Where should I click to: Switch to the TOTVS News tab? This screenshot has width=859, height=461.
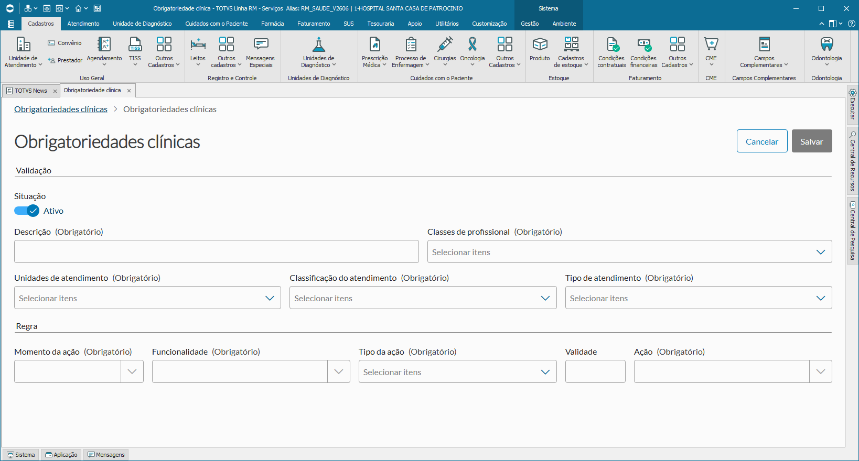pos(31,91)
